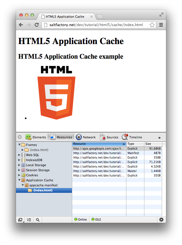Switch to the Resources panel
This screenshot has width=182, height=245.
pyautogui.click(x=61, y=137)
